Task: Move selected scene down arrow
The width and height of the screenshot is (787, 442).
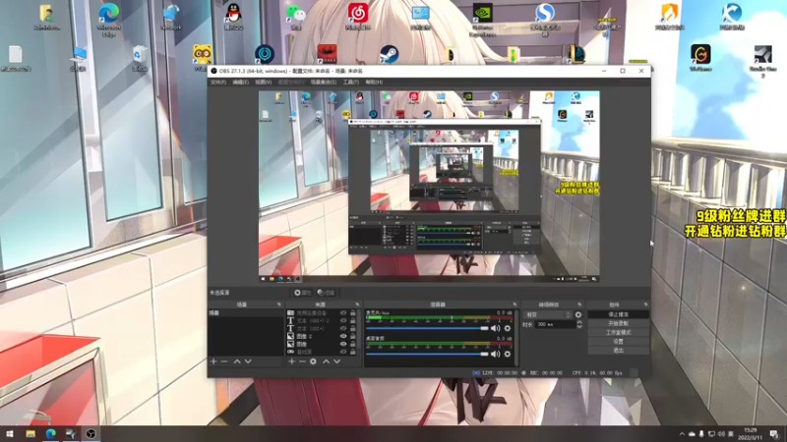Action: [x=248, y=361]
